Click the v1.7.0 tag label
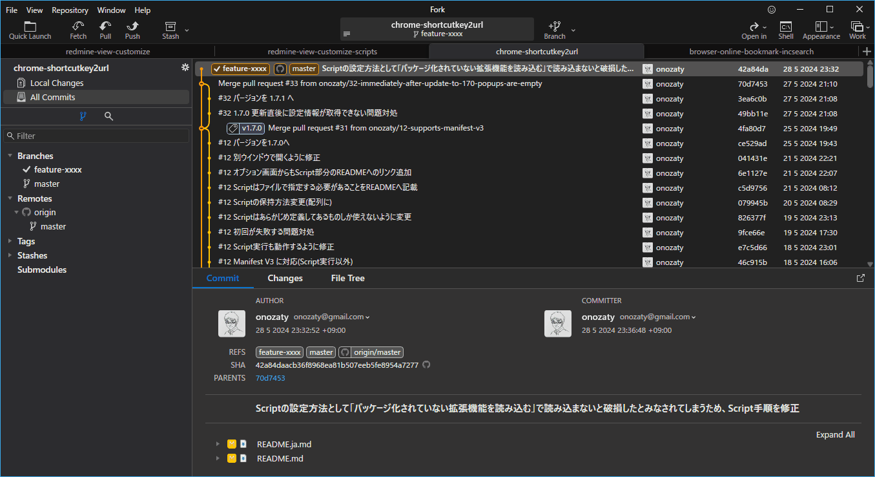The height and width of the screenshot is (477, 875). tap(245, 128)
